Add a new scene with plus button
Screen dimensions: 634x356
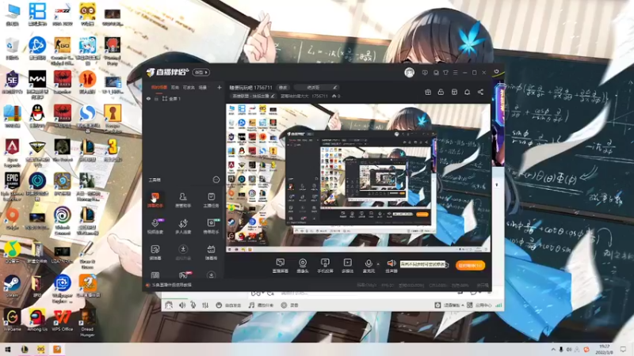tap(220, 87)
